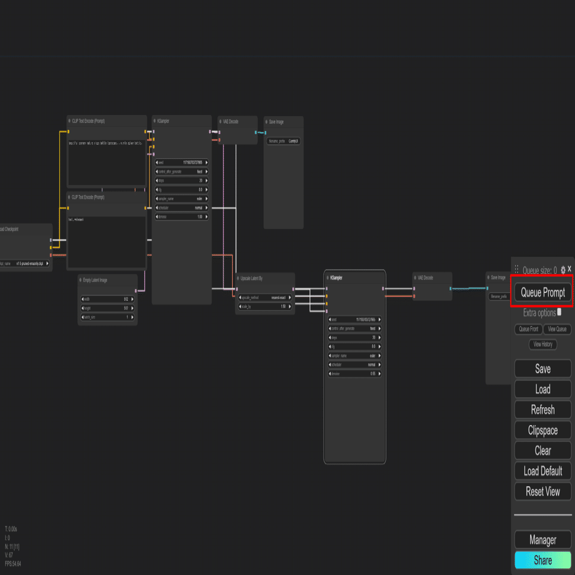Close the queue panel with the X

pos(570,269)
